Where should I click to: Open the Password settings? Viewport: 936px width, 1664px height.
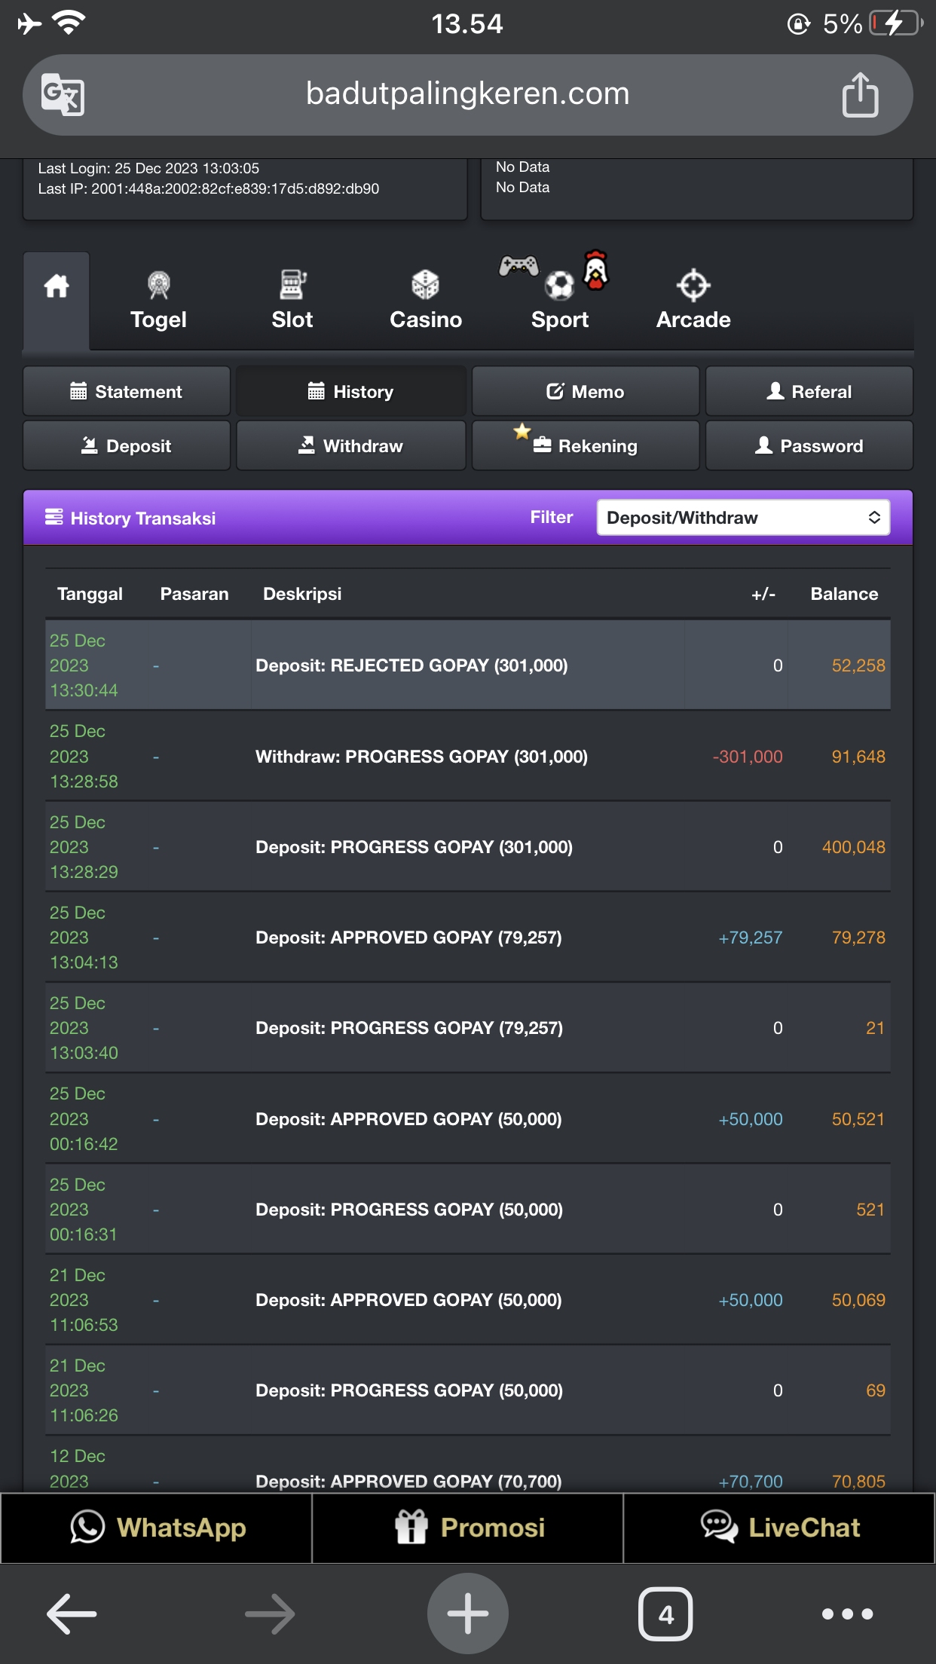(x=809, y=446)
